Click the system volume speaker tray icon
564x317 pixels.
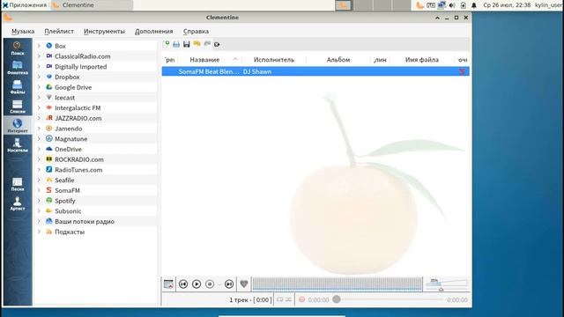(452, 5)
